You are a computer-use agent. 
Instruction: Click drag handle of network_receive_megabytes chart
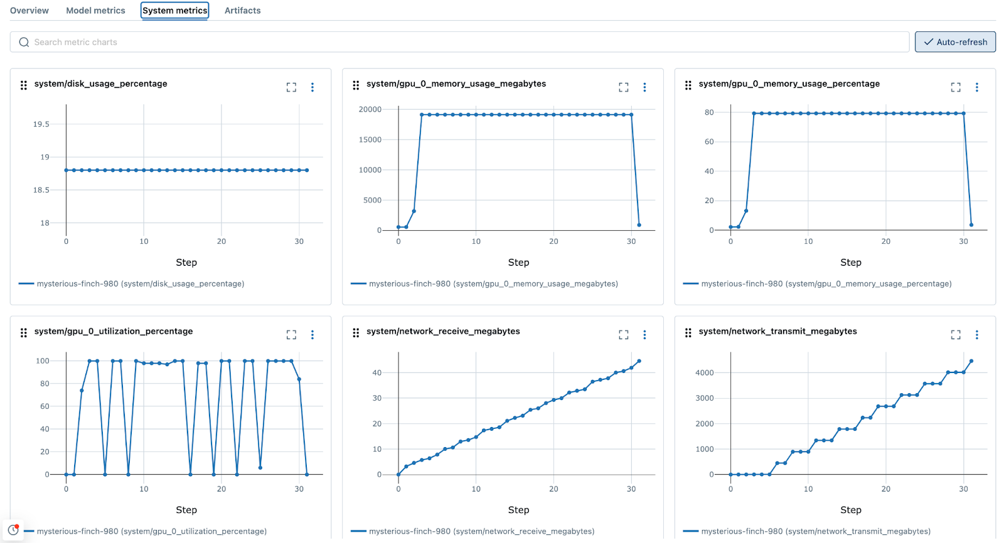pyautogui.click(x=356, y=332)
